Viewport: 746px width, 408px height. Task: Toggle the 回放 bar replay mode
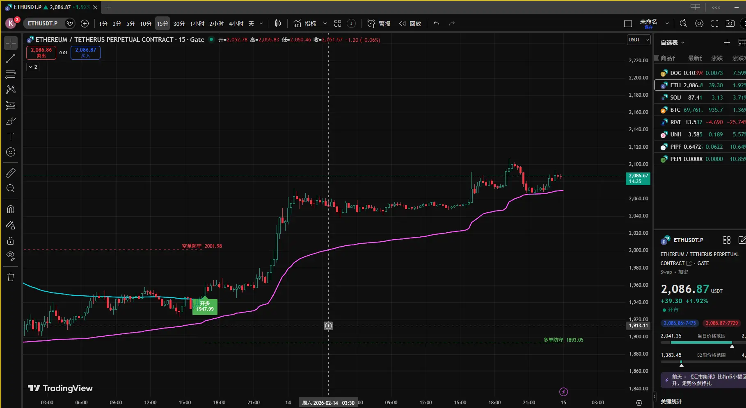(x=410, y=23)
